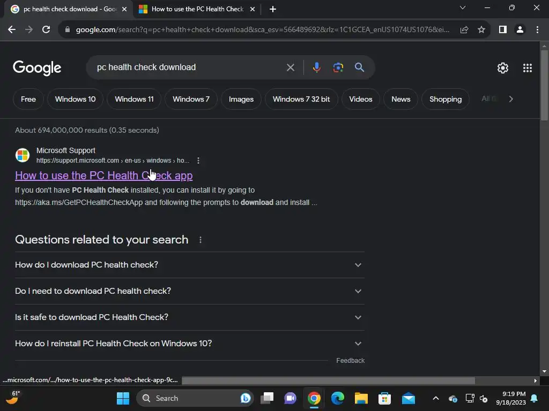Launch Microsoft Edge from the taskbar
The width and height of the screenshot is (549, 411).
pyautogui.click(x=338, y=398)
